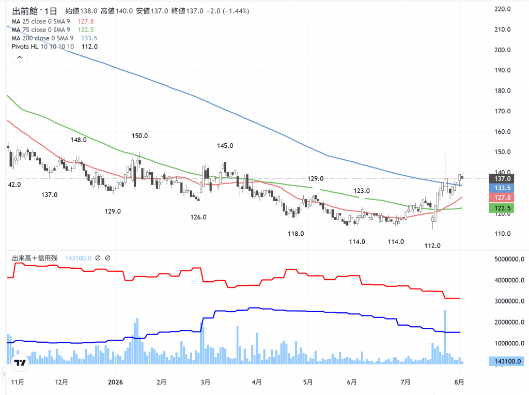Click the 123.0 pivot high label

point(362,191)
